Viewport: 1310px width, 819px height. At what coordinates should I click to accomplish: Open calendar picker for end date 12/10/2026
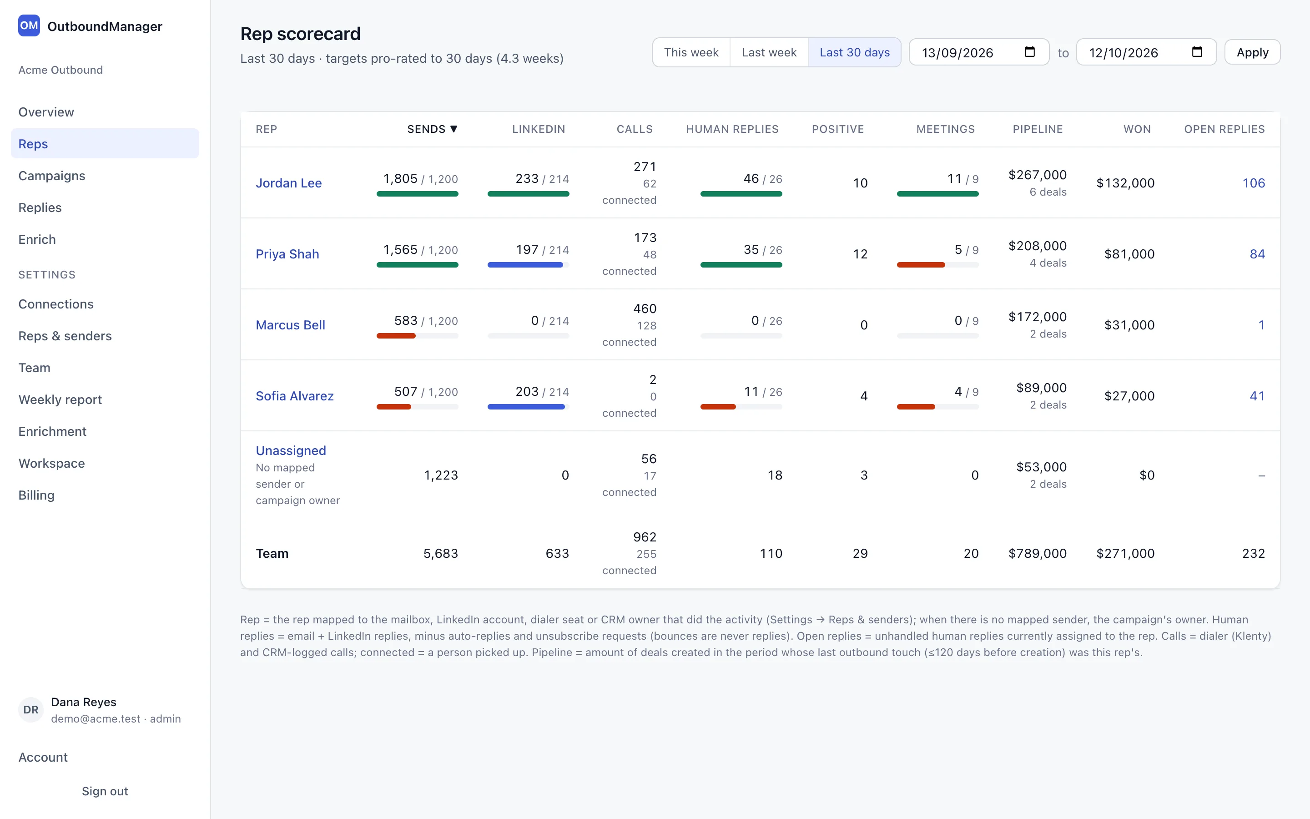[1197, 52]
